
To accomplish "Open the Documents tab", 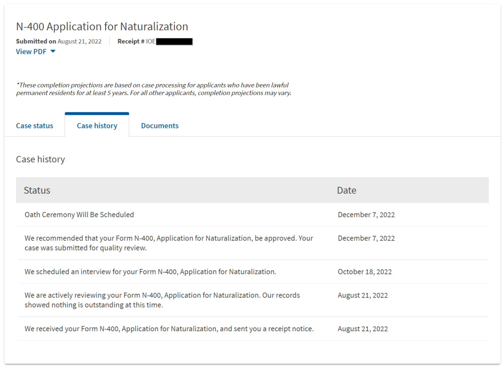I will tap(160, 125).
